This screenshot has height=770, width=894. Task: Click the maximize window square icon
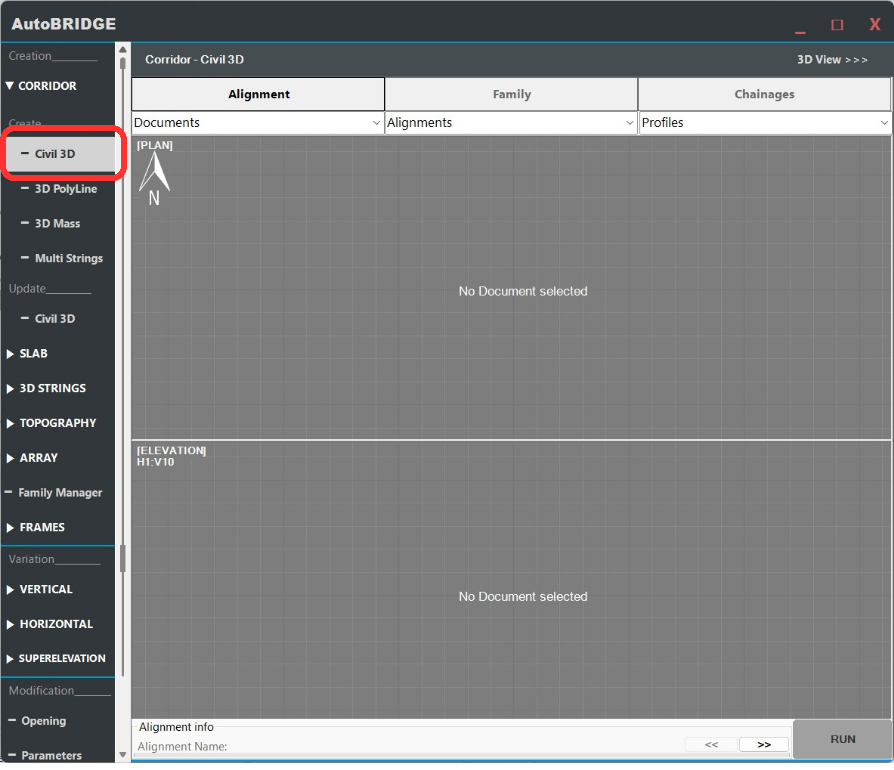point(837,25)
